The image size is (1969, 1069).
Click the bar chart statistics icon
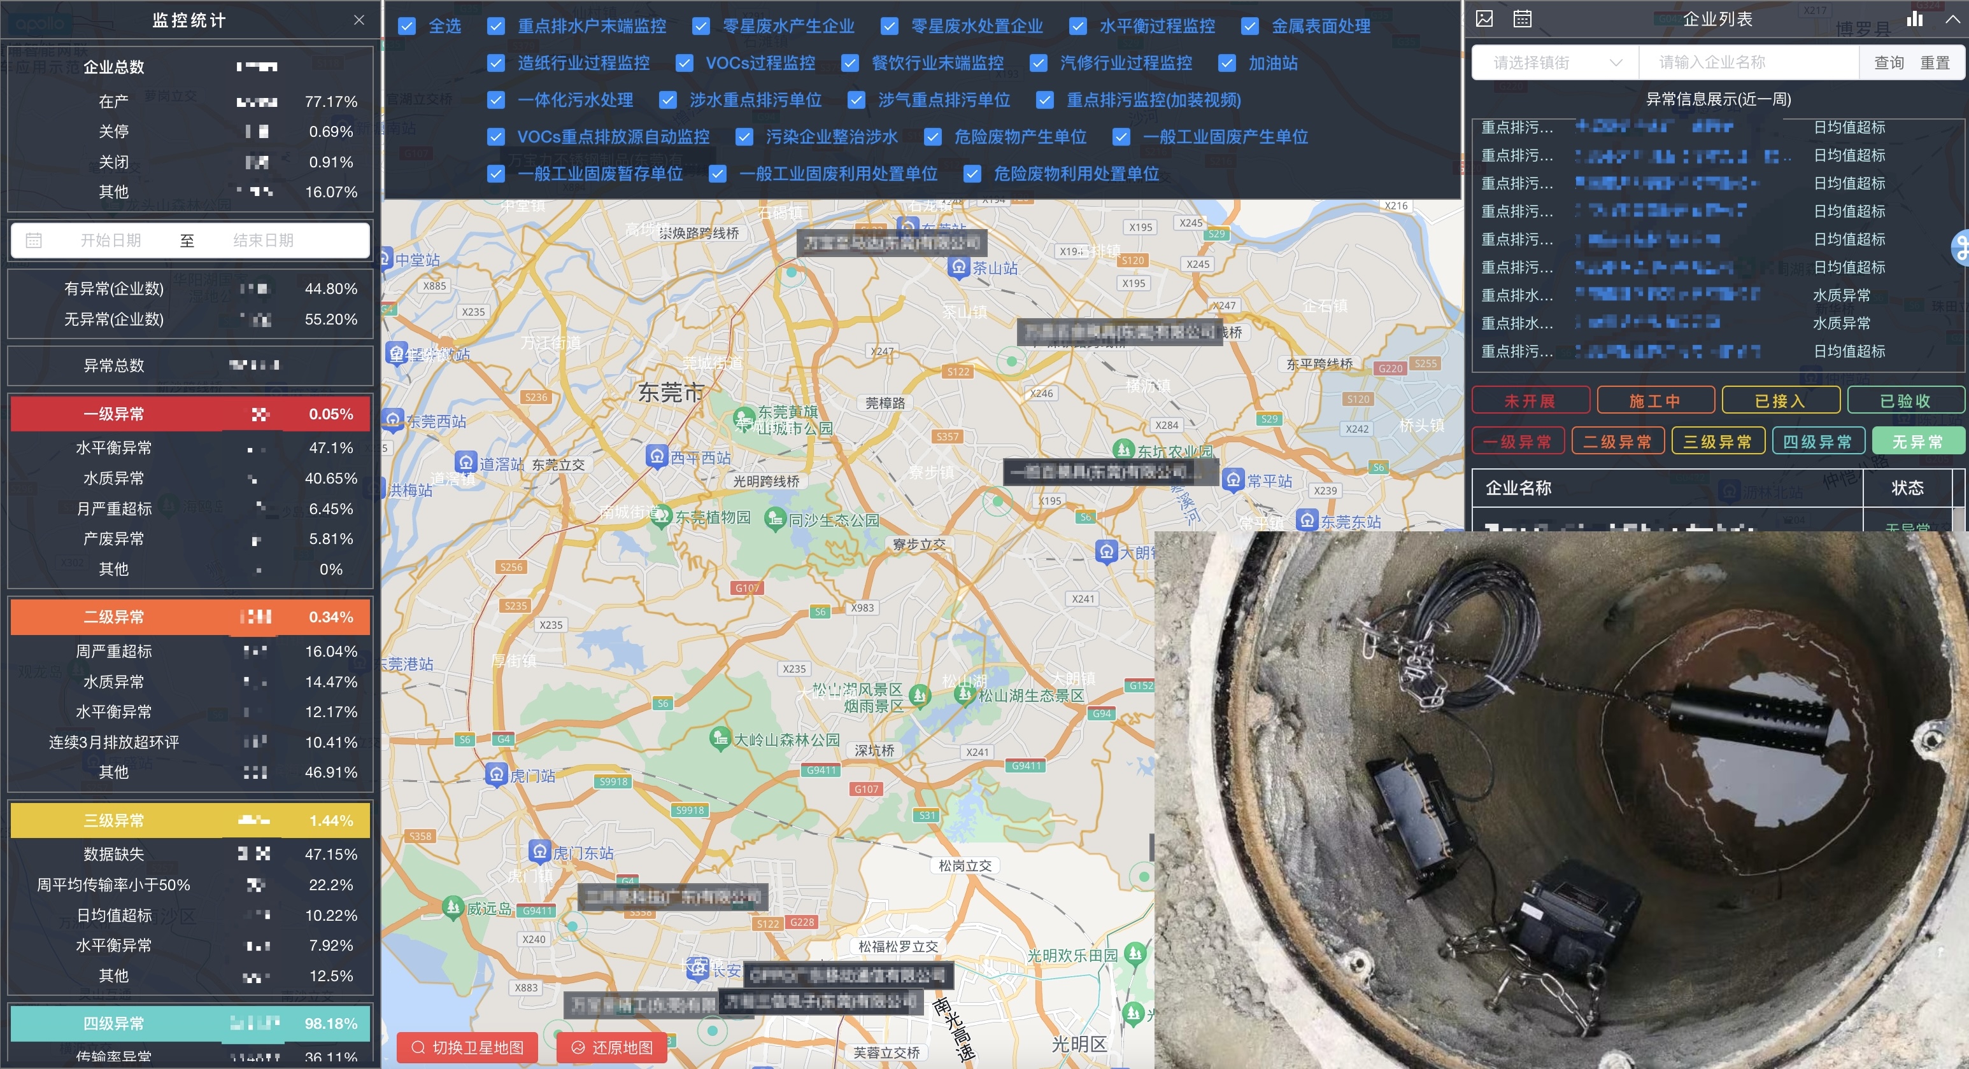(1915, 19)
